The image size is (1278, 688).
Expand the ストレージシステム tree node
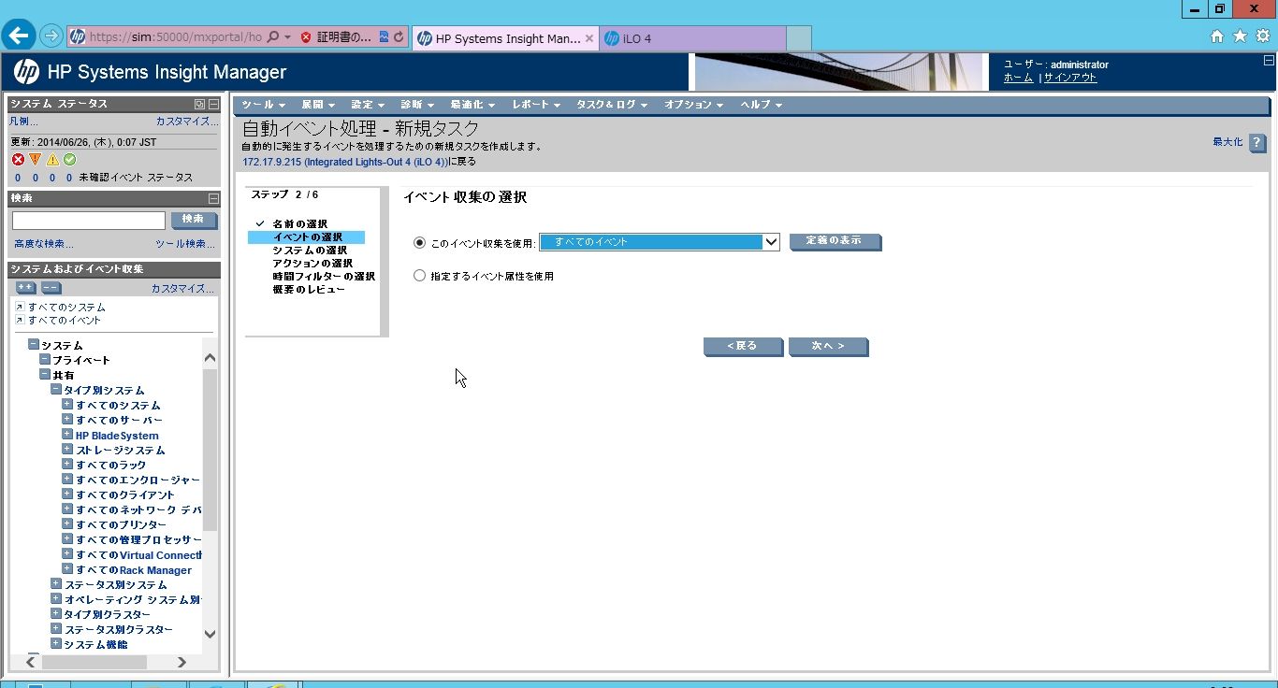pos(67,450)
